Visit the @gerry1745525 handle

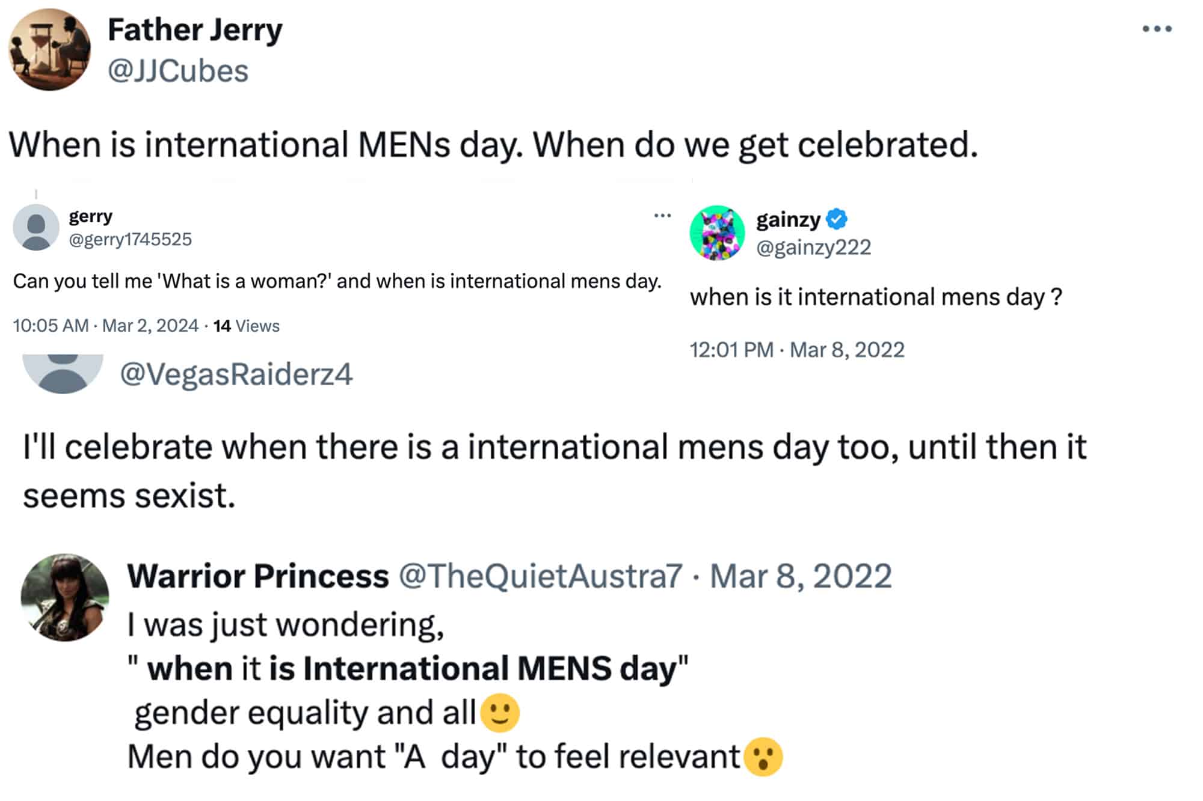click(130, 240)
